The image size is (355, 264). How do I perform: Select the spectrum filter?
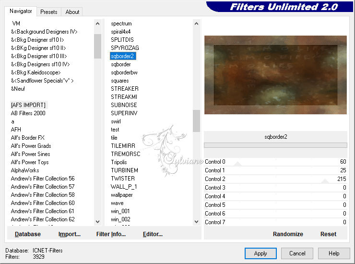121,24
